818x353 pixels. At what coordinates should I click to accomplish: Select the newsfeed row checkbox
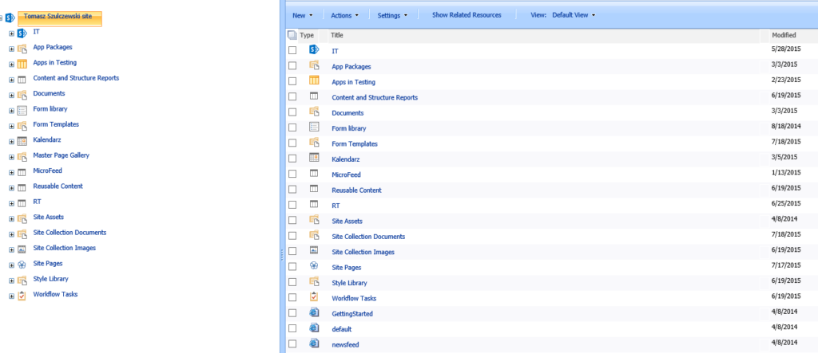click(x=292, y=344)
